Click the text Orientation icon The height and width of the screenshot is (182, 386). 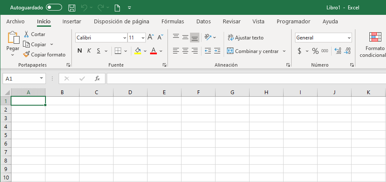point(208,37)
